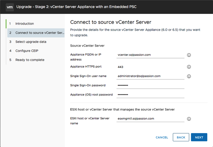Click the HTTPS port value 443
Image resolution: width=213 pixels, height=147 pixels.
pos(120,67)
